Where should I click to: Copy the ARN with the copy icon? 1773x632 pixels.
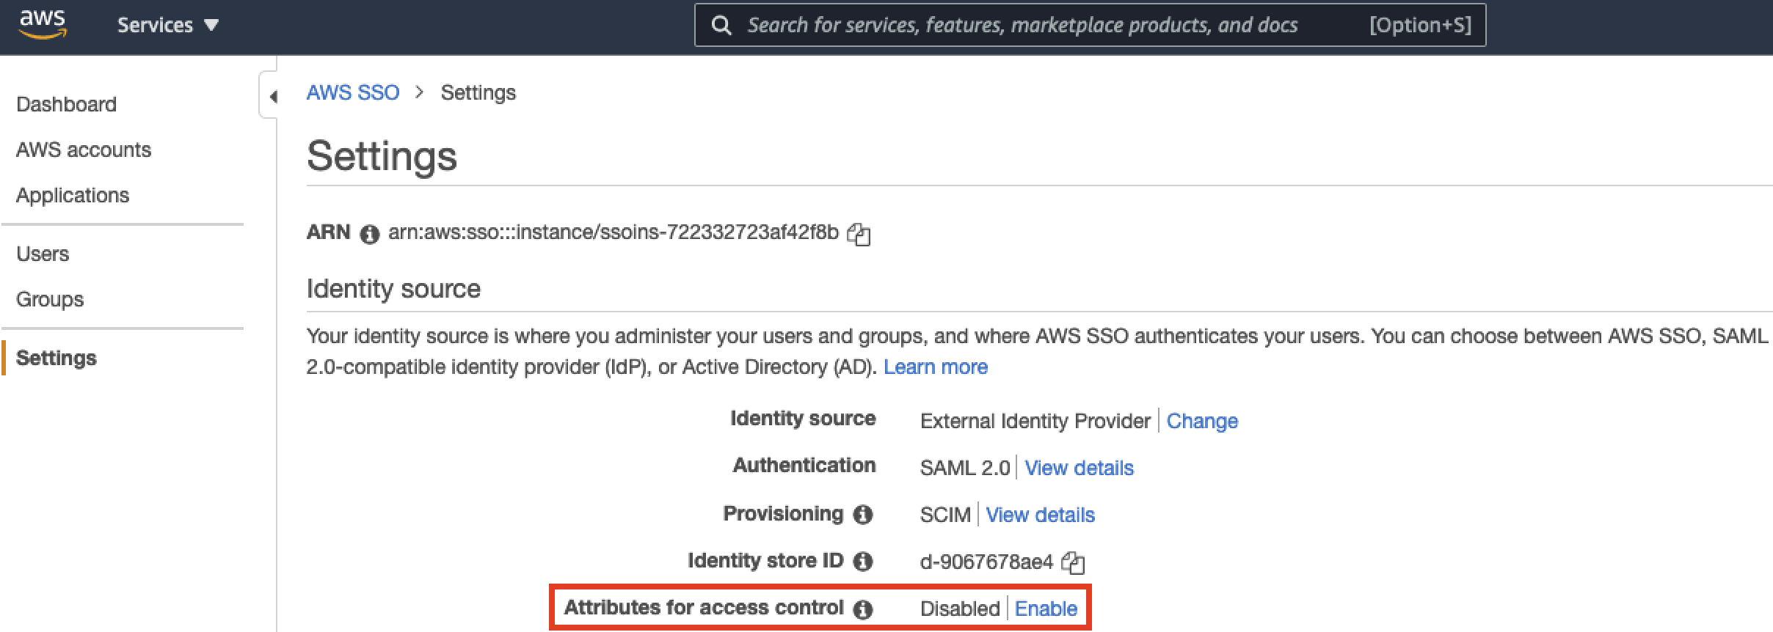859,234
